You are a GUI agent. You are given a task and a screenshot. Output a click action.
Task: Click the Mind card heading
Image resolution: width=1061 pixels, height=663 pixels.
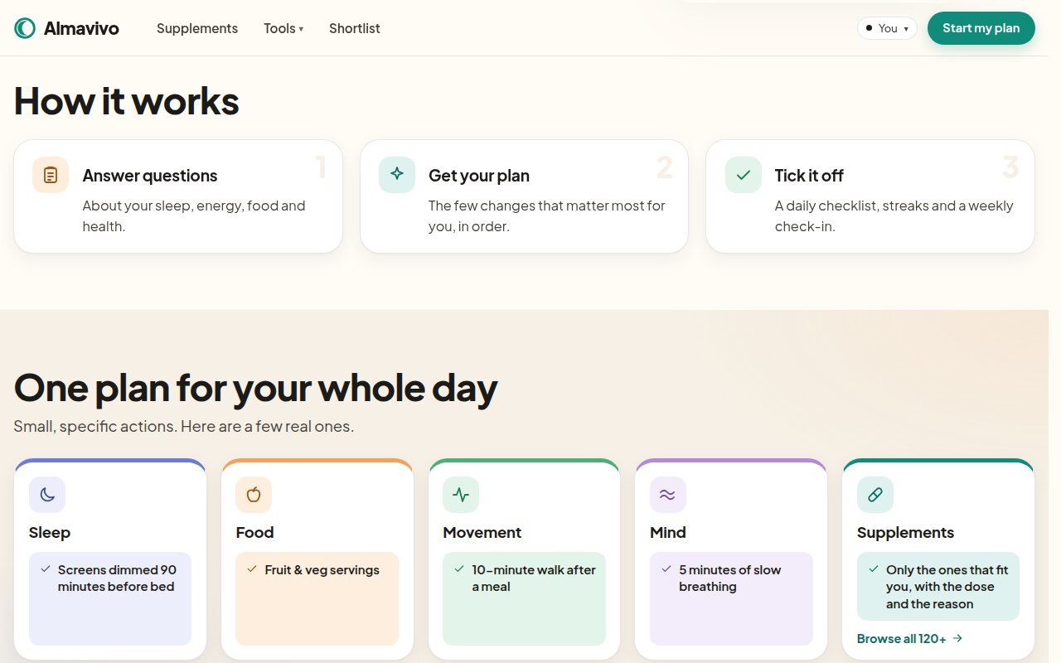(668, 532)
